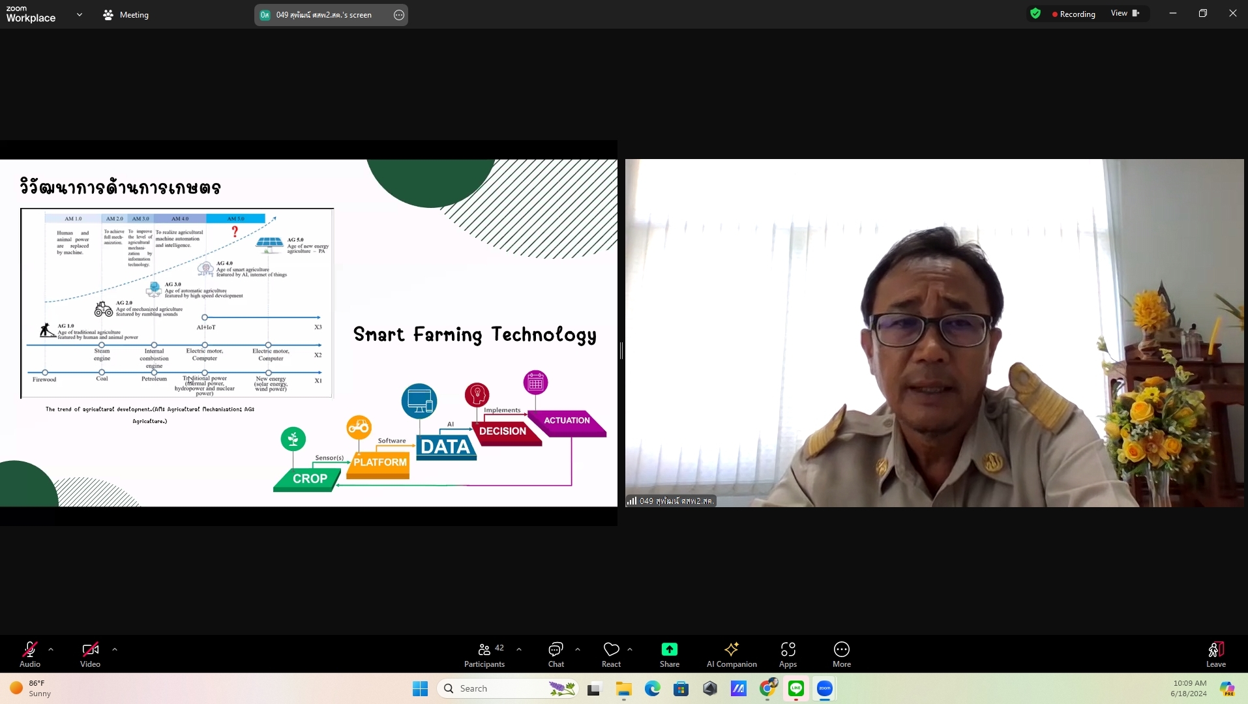Image resolution: width=1248 pixels, height=704 pixels.
Task: Open the Zoom Workplace dropdown menu
Action: [x=80, y=14]
